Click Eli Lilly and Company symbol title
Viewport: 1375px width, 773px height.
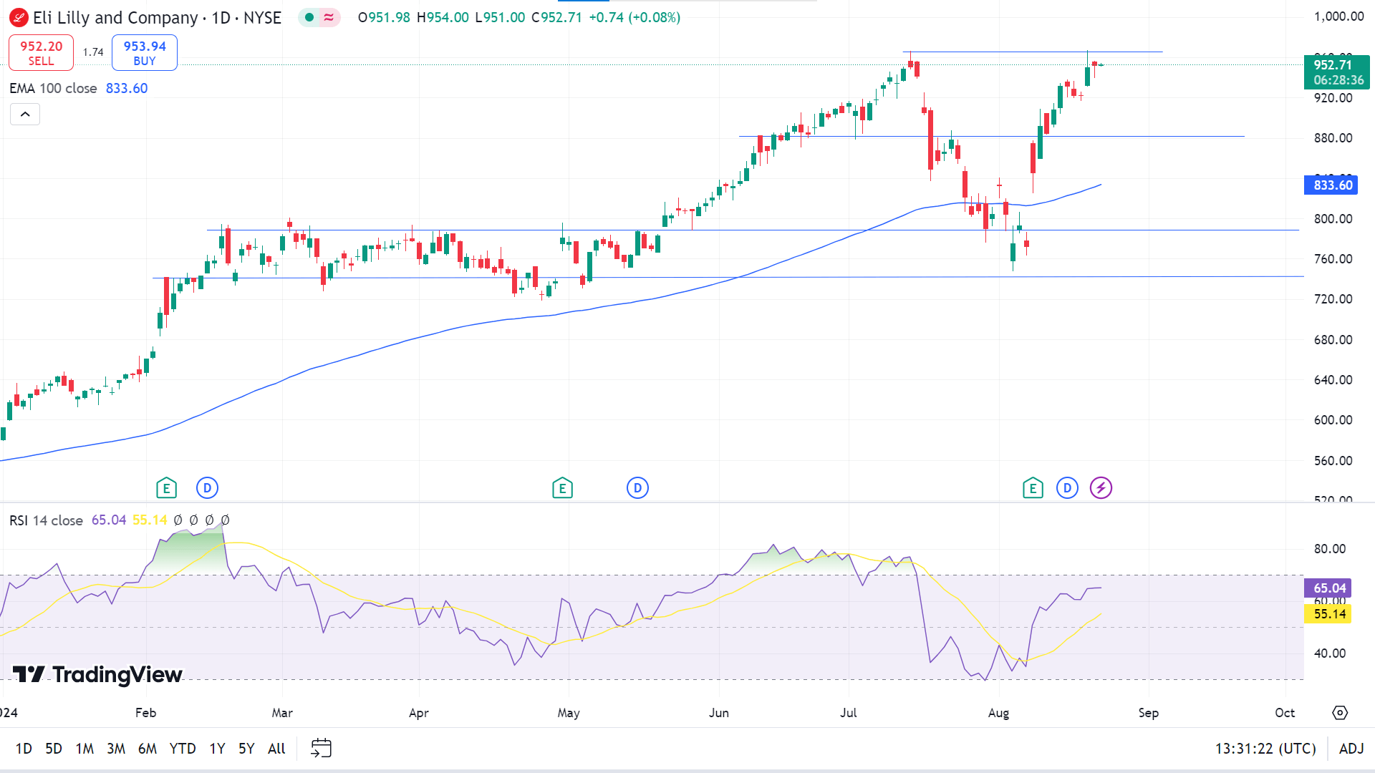[x=115, y=18]
